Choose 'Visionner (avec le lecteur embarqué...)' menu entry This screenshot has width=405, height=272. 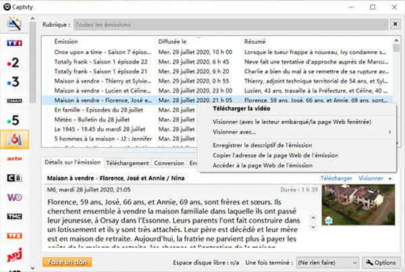pyautogui.click(x=298, y=122)
